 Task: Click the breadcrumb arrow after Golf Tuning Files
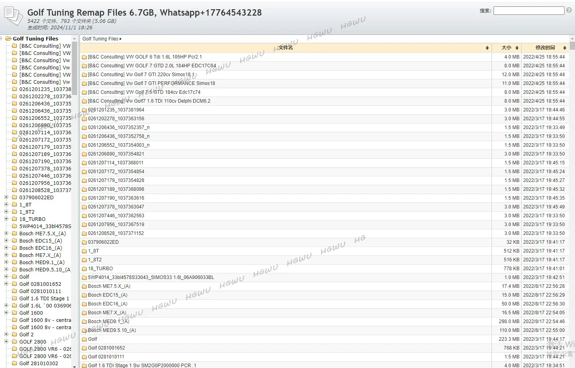[120, 39]
